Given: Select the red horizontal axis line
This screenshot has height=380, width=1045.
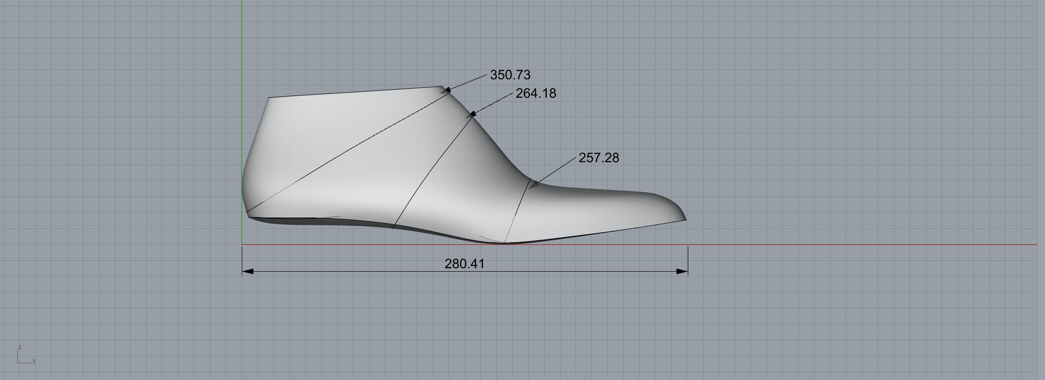Looking at the screenshot, I should coord(855,245).
